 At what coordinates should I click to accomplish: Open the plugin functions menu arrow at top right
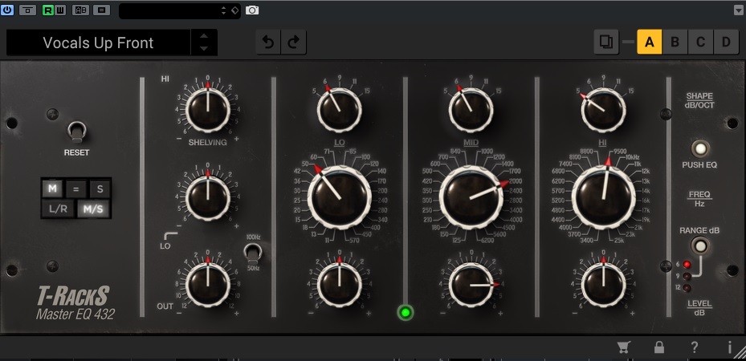738,10
